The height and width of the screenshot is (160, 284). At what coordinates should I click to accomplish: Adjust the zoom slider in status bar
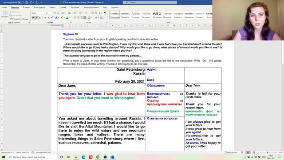click(x=267, y=152)
